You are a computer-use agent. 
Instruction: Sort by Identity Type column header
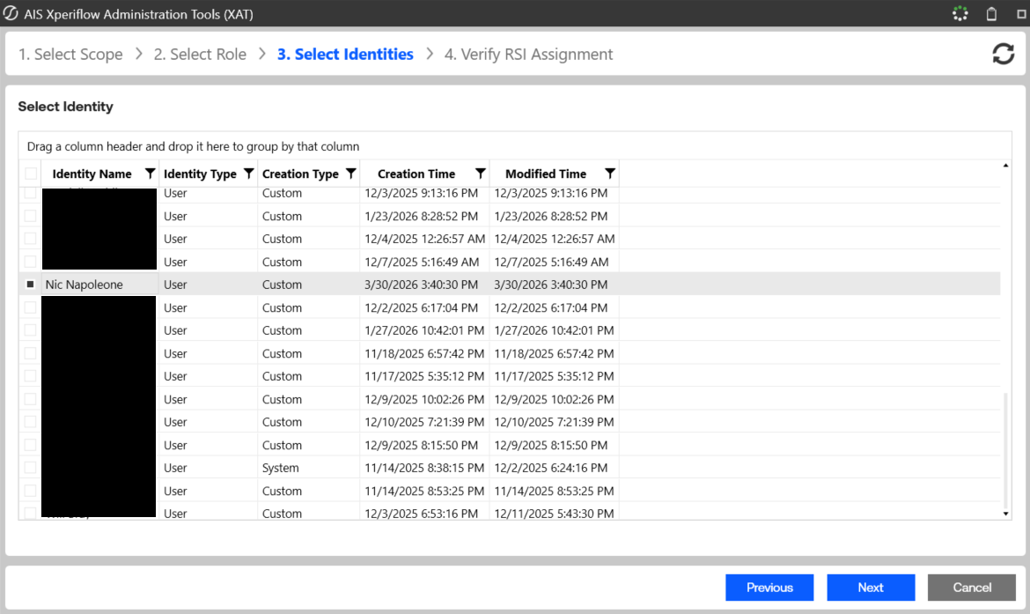tap(200, 174)
